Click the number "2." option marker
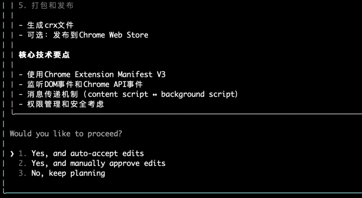Screen dimensions: 362x198 click(22, 164)
